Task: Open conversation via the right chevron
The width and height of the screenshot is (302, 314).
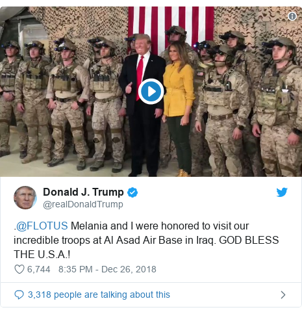Action: click(x=283, y=294)
